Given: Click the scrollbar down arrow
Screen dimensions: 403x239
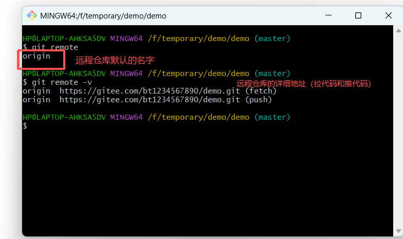Looking at the screenshot, I should (398, 231).
